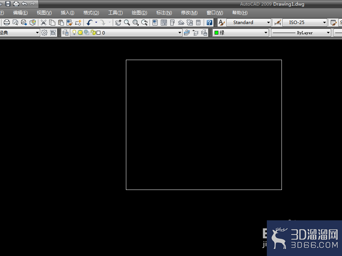Click the Publish icon
342x256 pixels.
tap(24, 23)
